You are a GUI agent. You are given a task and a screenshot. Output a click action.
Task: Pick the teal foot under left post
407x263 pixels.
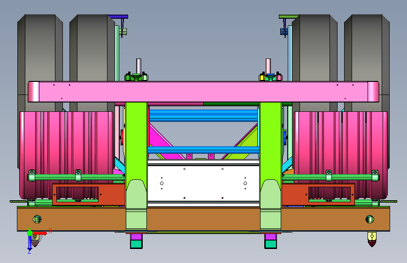[x=136, y=244]
